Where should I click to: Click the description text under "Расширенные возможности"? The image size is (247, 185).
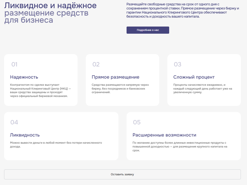180,146
